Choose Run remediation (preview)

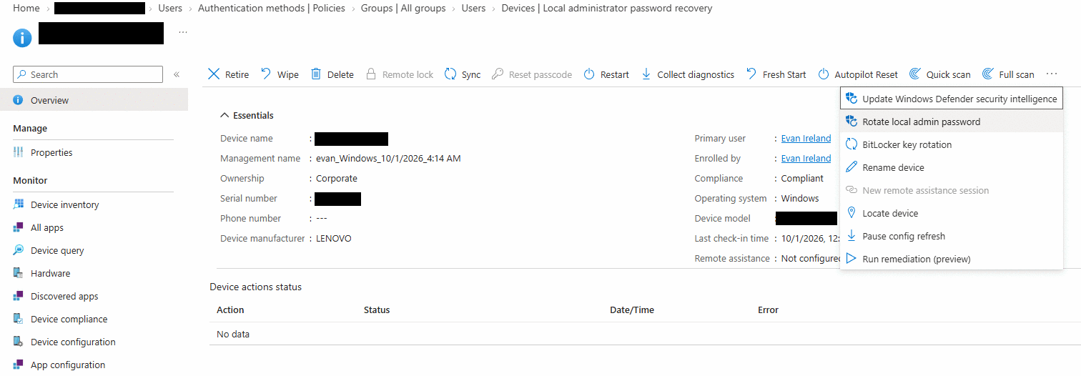[x=952, y=259]
